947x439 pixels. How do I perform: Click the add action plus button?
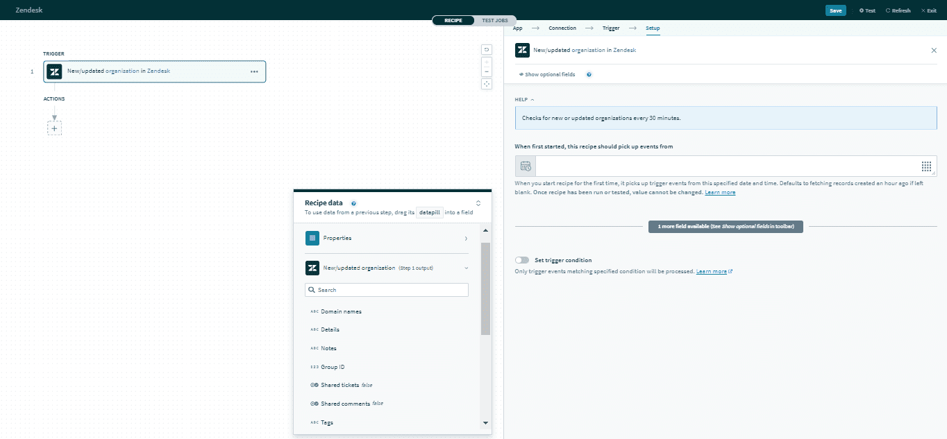(x=54, y=128)
